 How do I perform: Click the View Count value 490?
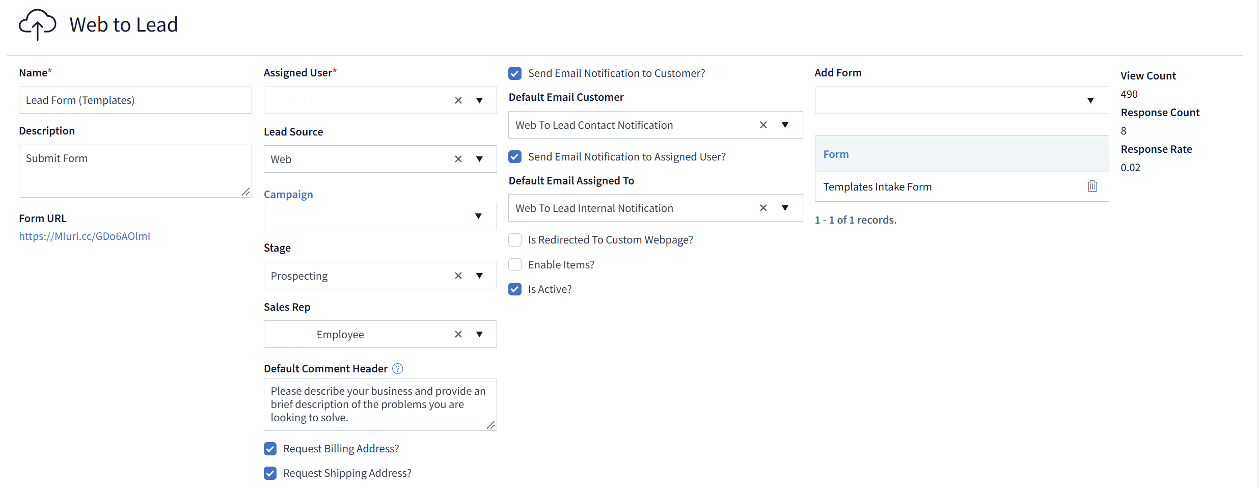tap(1129, 94)
